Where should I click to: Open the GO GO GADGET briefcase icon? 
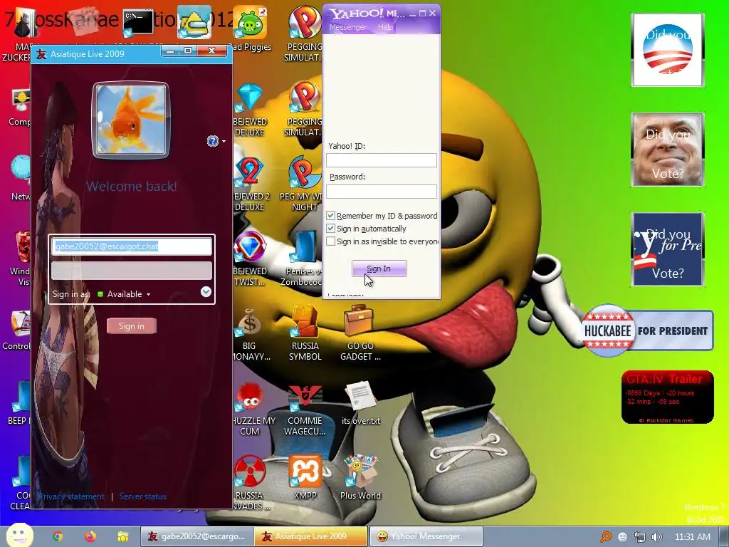[360, 333]
